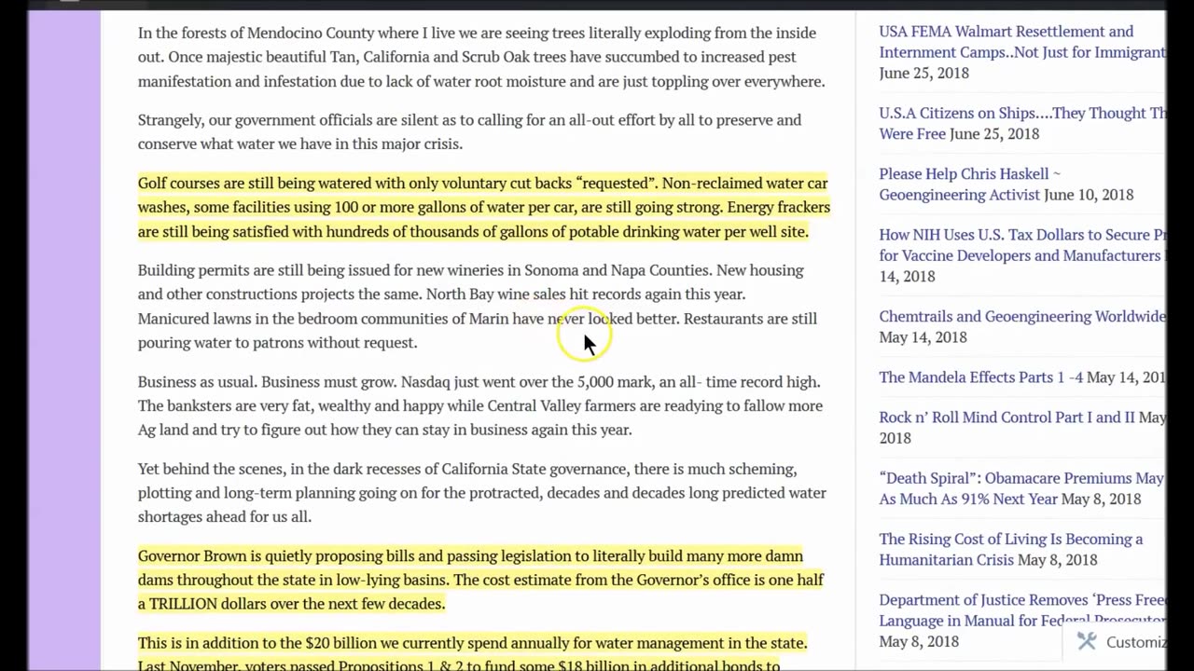Open Rock n' Roll Mind Control link

pyautogui.click(x=1007, y=418)
